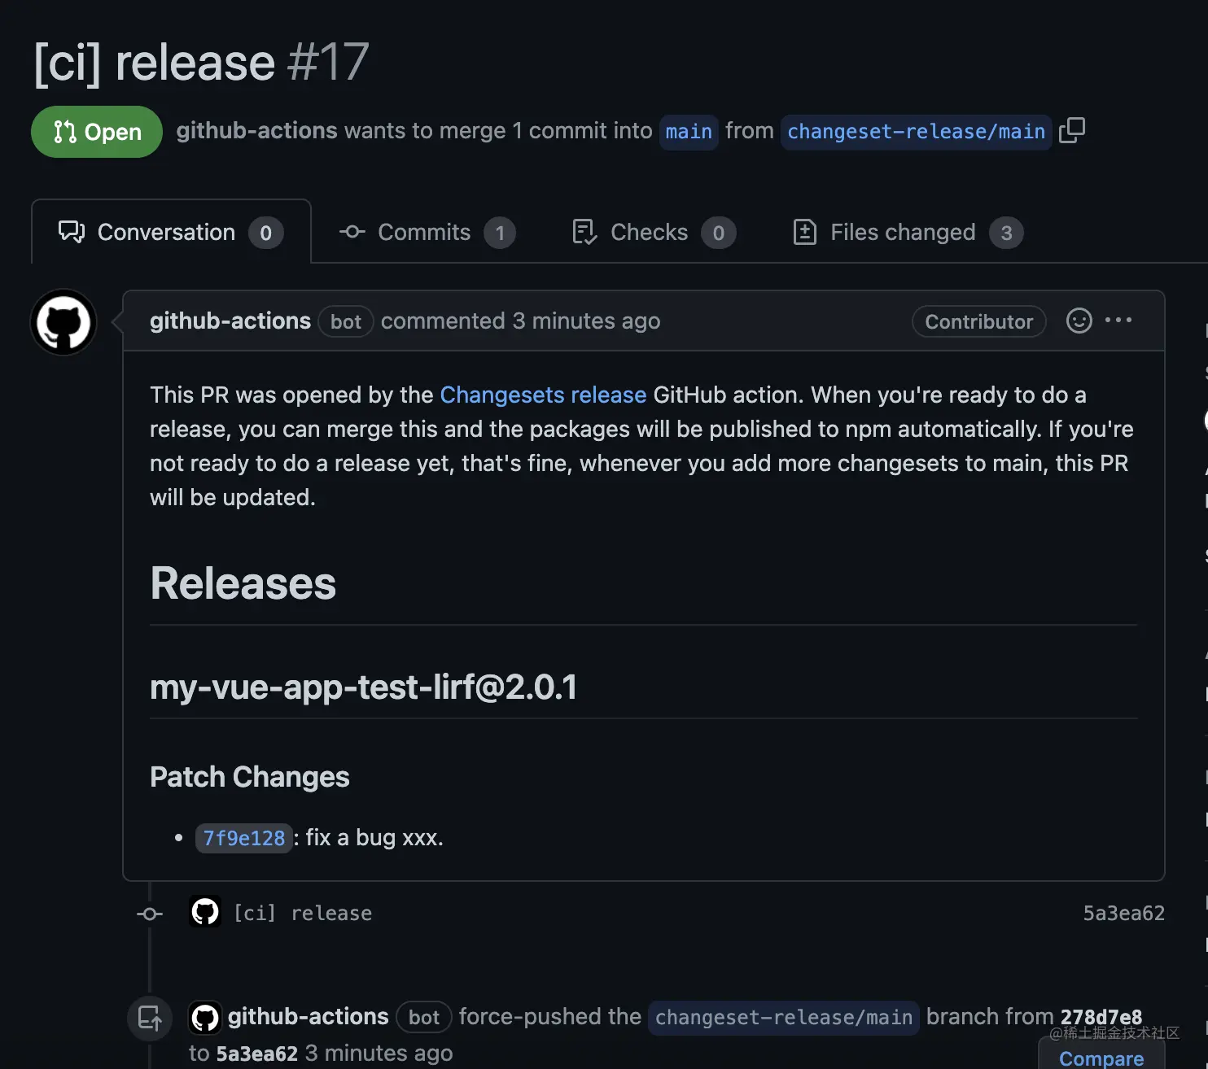
Task: Open the [ci] release commit message
Action: tap(303, 914)
